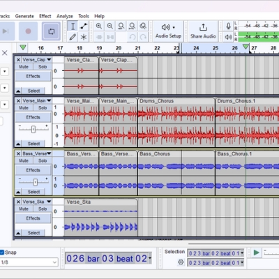Click Fit Project to Width zoom
Screen dimensions: 279x279
[x=132, y=26]
